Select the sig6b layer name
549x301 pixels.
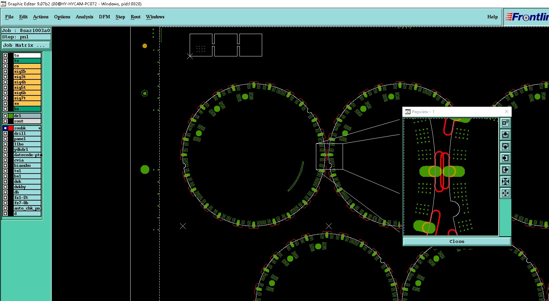[x=27, y=93]
